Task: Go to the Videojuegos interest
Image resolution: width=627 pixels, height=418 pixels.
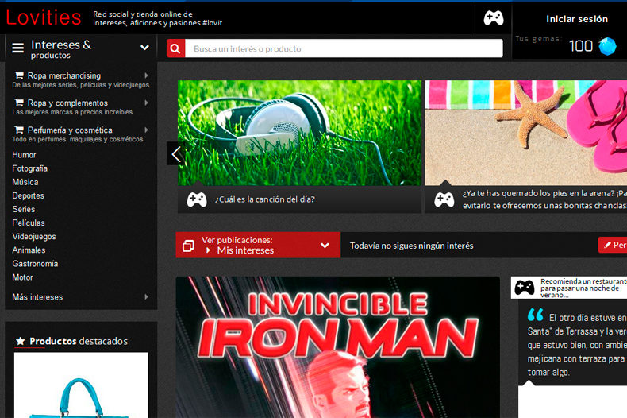Action: pos(34,237)
